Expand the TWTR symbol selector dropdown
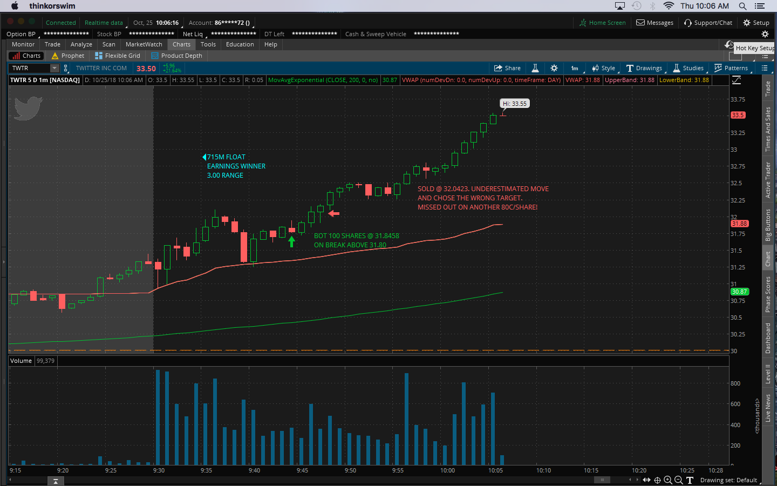Screen dimensions: 777x486 pos(54,68)
